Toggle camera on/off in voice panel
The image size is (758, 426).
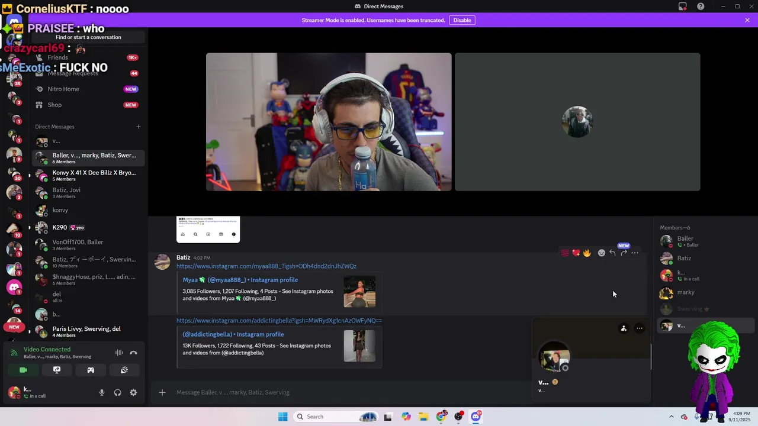click(23, 370)
